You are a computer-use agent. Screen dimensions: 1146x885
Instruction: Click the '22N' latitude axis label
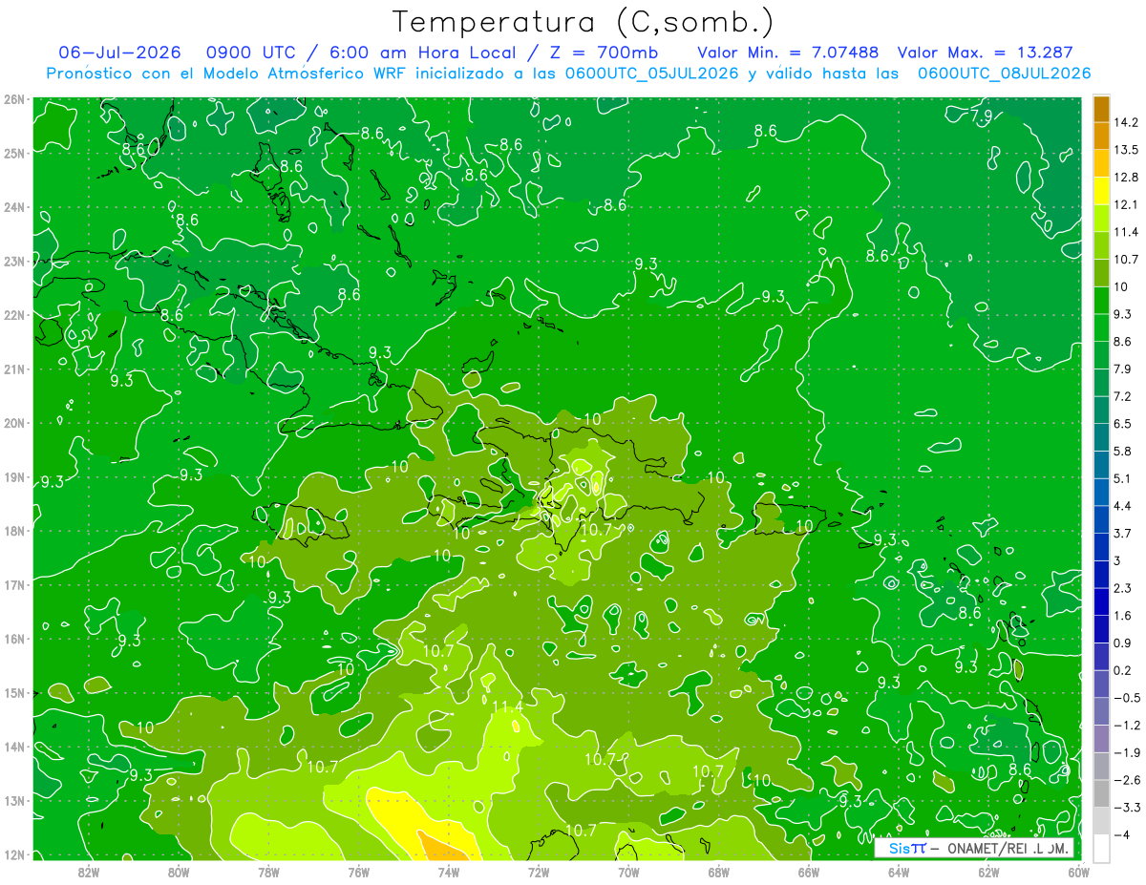point(14,315)
